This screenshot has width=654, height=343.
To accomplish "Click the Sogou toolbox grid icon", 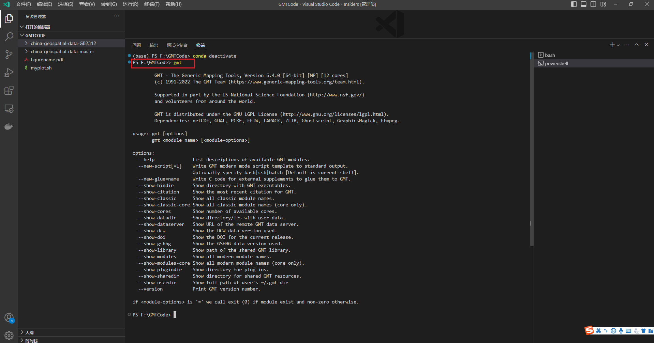I will [651, 331].
